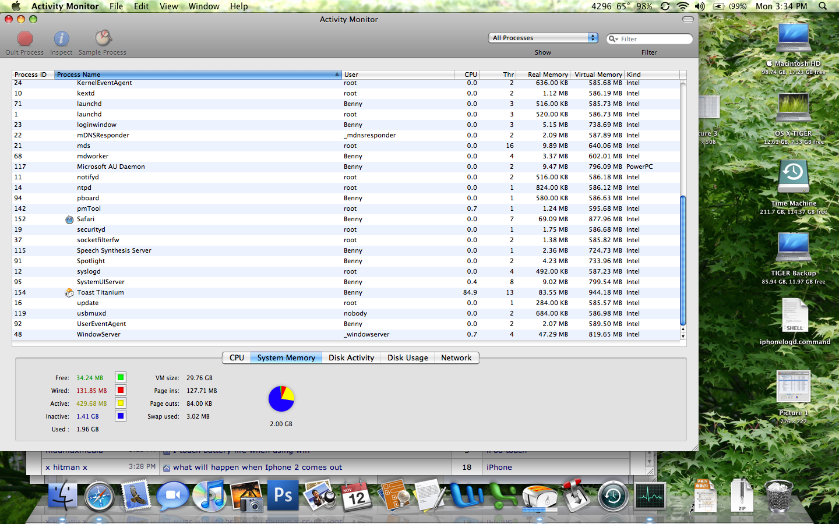Open green Messenger icon in Dock
This screenshot has width=839, height=524.
[x=503, y=496]
